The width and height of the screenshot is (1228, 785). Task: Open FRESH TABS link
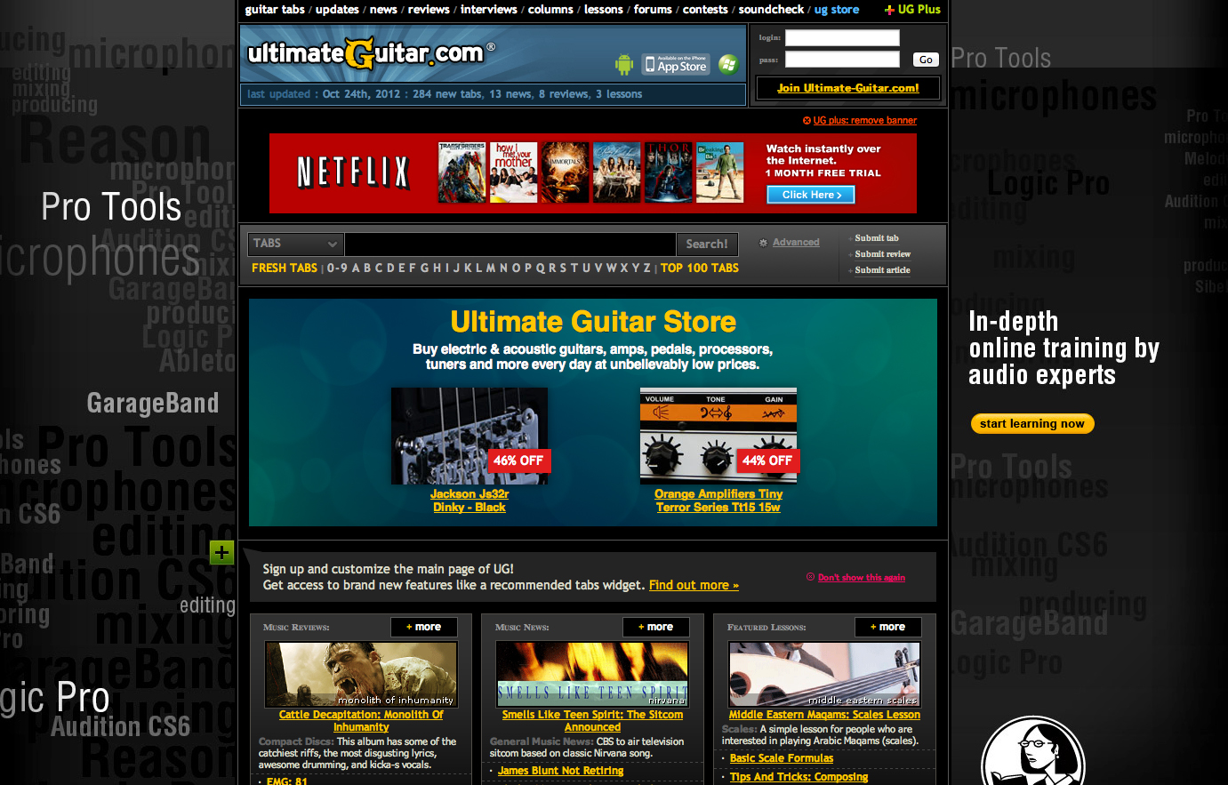coord(285,268)
